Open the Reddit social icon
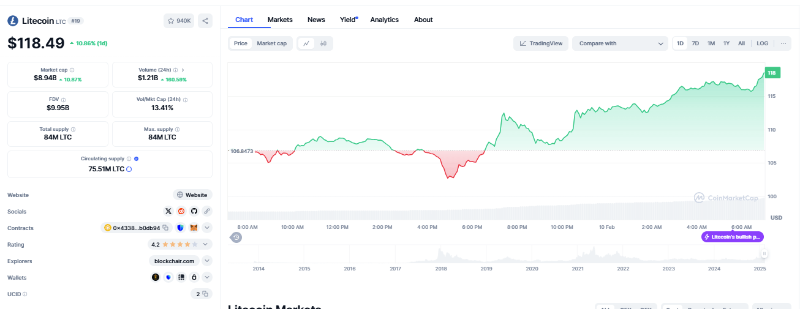The image size is (800, 309). click(181, 211)
